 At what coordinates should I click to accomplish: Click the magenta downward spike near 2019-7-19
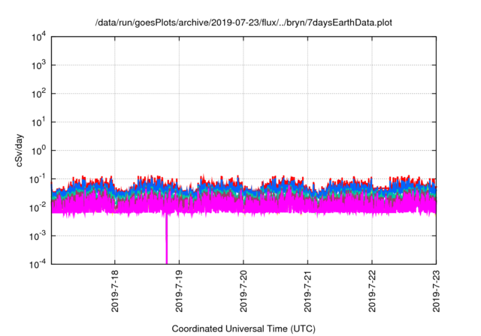pos(167,238)
